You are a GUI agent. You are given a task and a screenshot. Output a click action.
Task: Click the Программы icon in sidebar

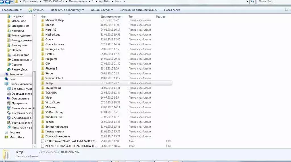coord(9,103)
